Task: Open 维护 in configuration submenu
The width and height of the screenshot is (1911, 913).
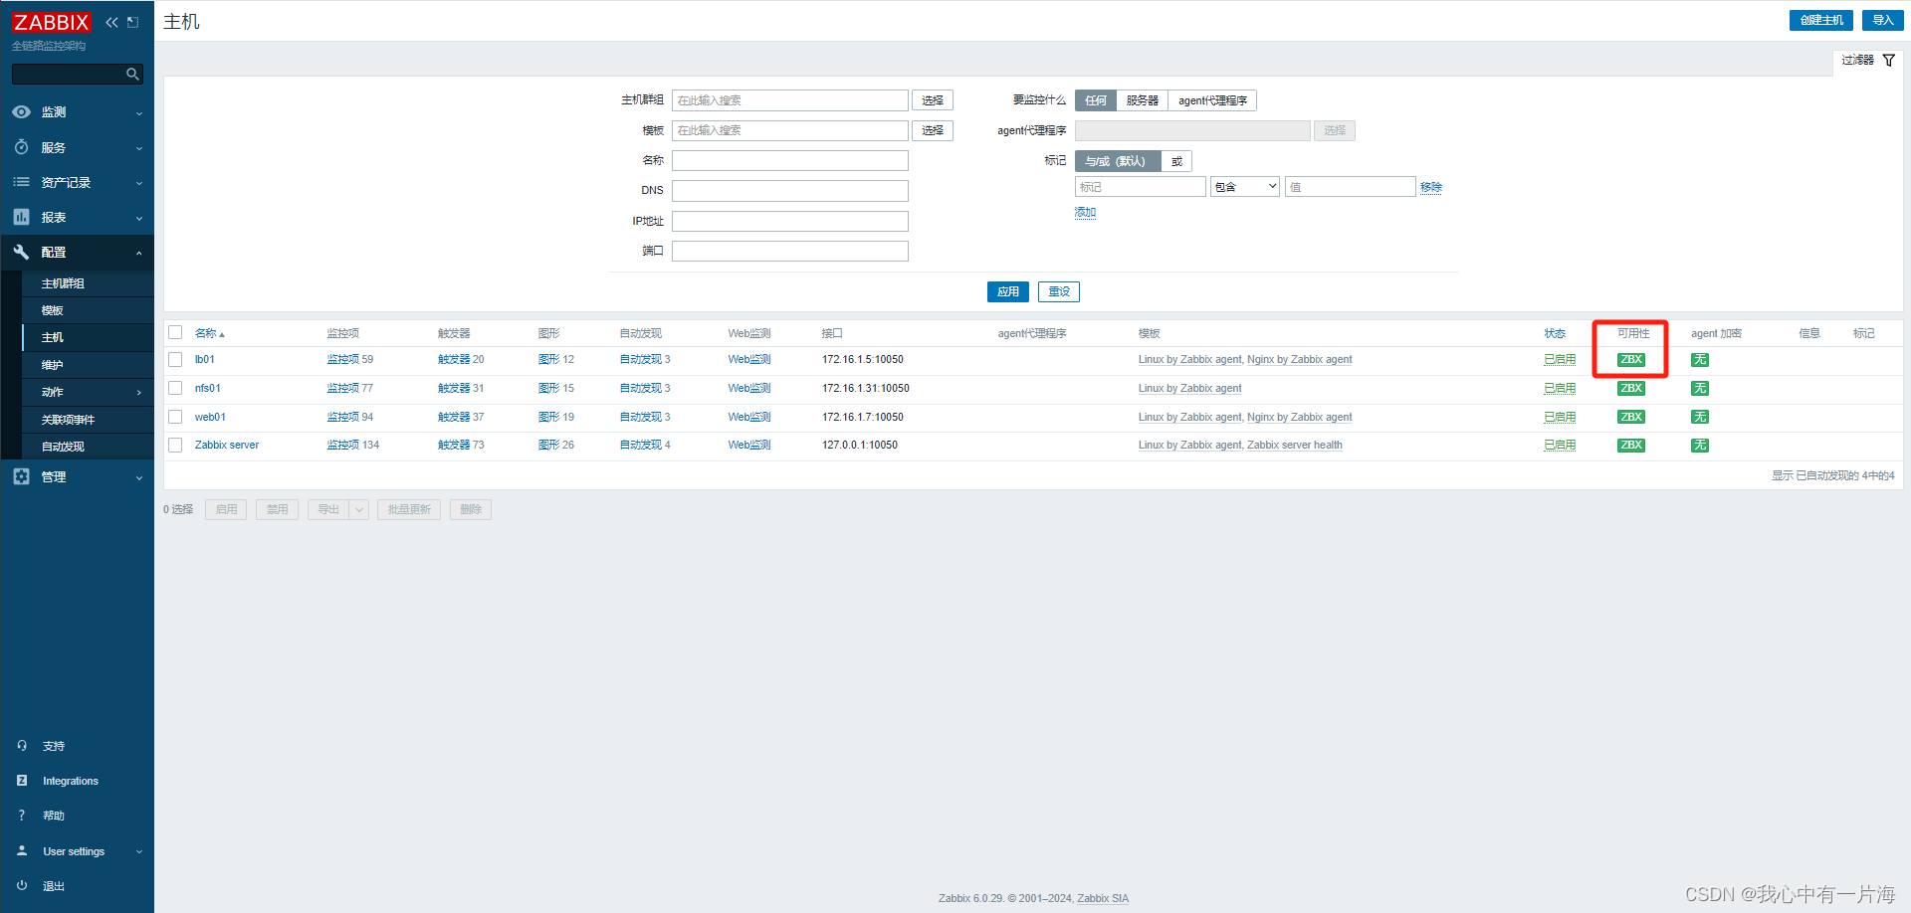Action: click(x=53, y=365)
